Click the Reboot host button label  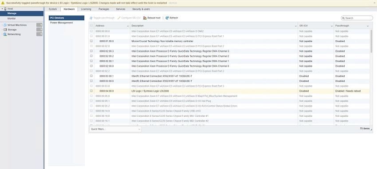tap(154, 18)
